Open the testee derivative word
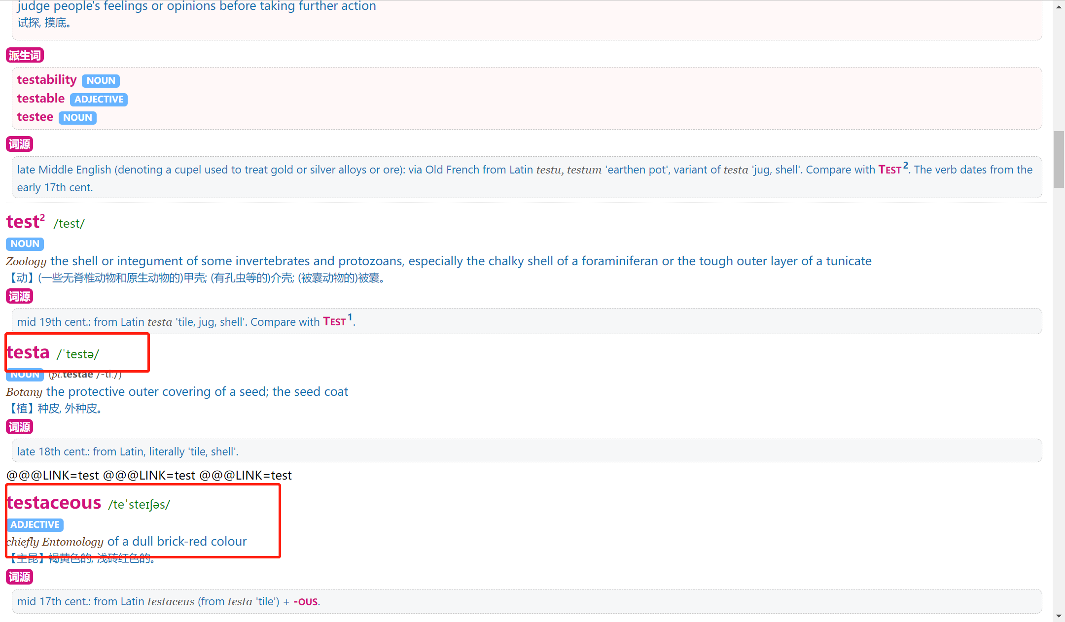This screenshot has width=1065, height=622. coord(35,117)
